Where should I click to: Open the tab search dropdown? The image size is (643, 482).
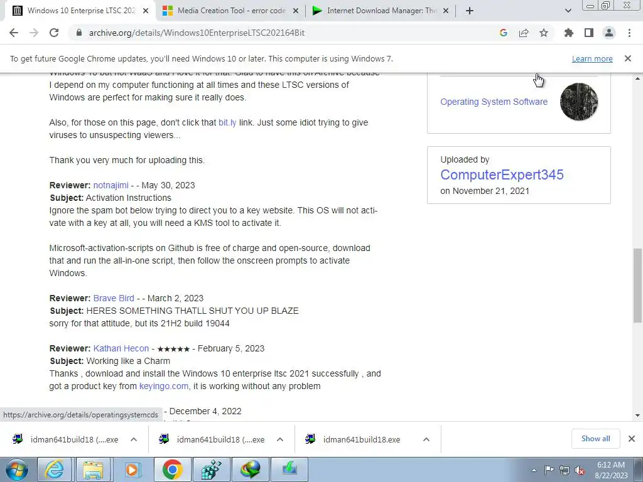click(x=568, y=11)
